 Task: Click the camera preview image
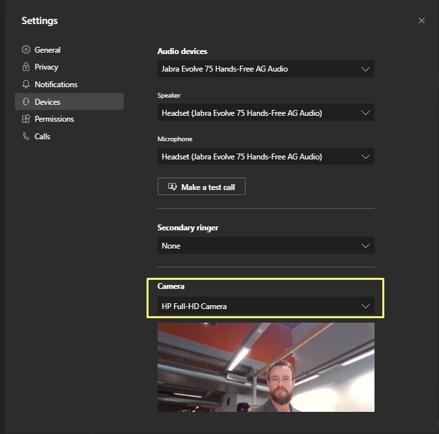click(266, 367)
